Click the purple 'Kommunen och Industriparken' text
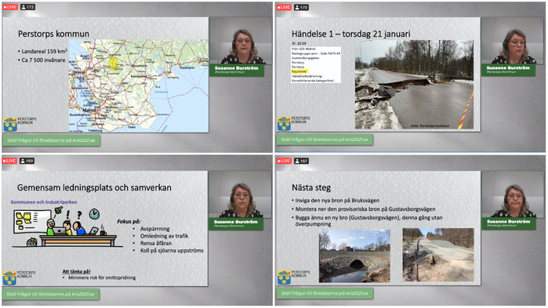 (x=44, y=202)
